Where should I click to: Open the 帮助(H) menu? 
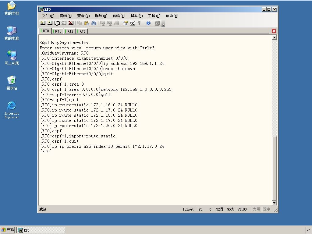(172, 16)
